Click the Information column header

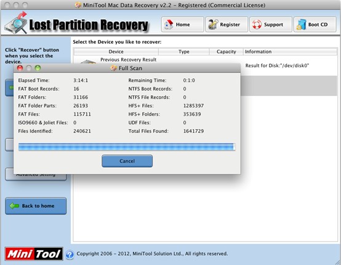[290, 52]
